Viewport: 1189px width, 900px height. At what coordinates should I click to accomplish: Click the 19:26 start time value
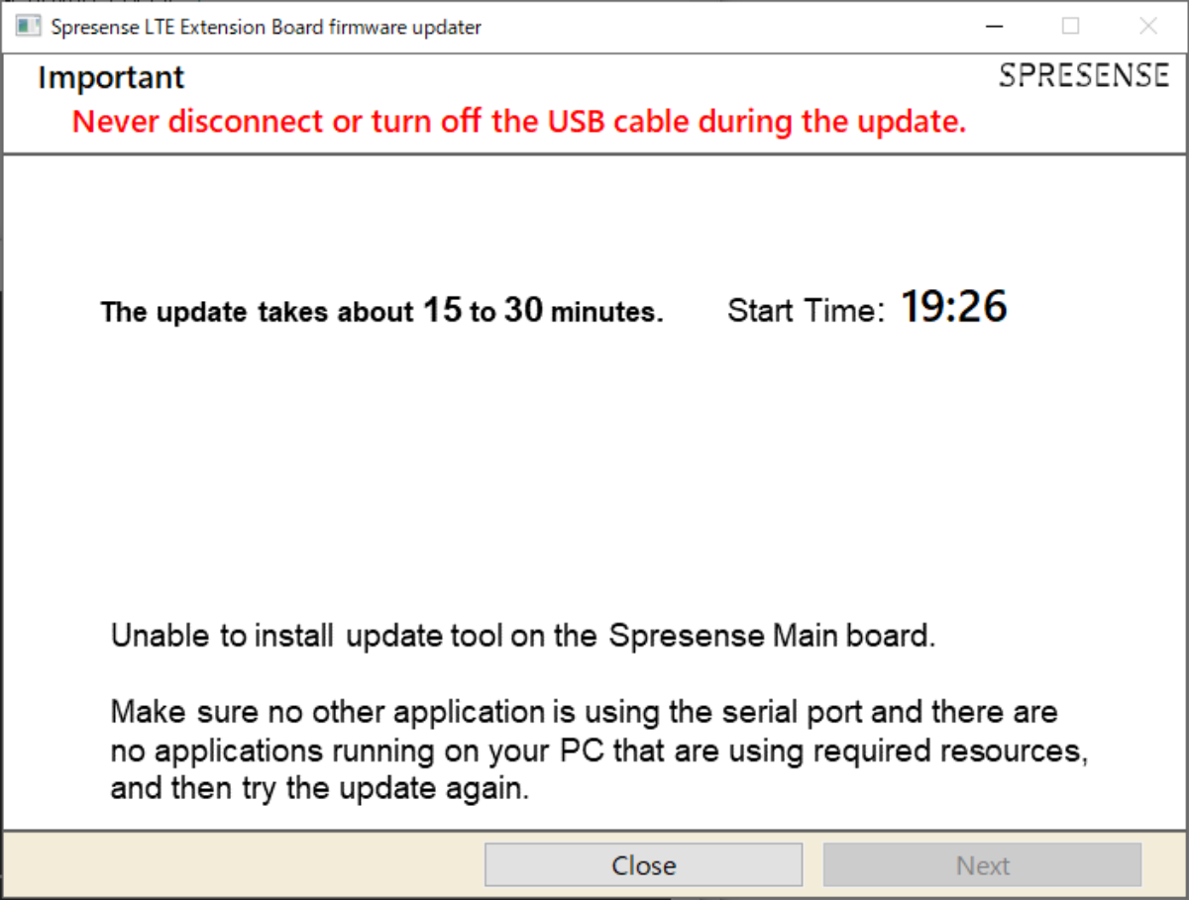(x=953, y=308)
